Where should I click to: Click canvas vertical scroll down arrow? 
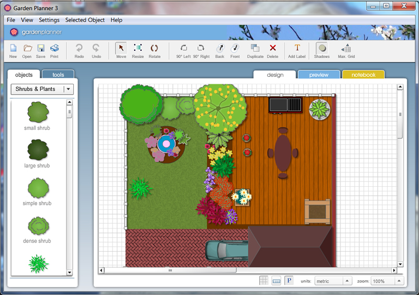[x=400, y=264]
